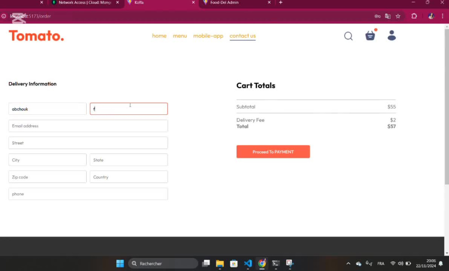Open a new browser tab

tap(281, 2)
